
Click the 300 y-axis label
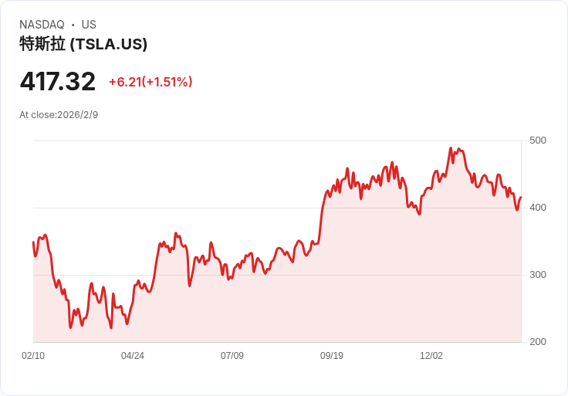click(537, 275)
